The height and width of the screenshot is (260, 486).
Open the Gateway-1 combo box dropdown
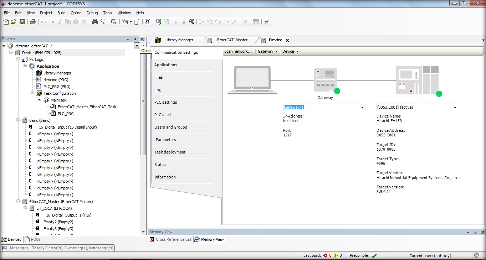[362, 107]
